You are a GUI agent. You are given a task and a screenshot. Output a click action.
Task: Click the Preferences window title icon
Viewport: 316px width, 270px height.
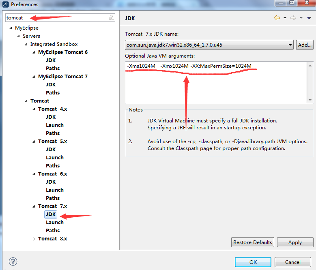(x=5, y=4)
